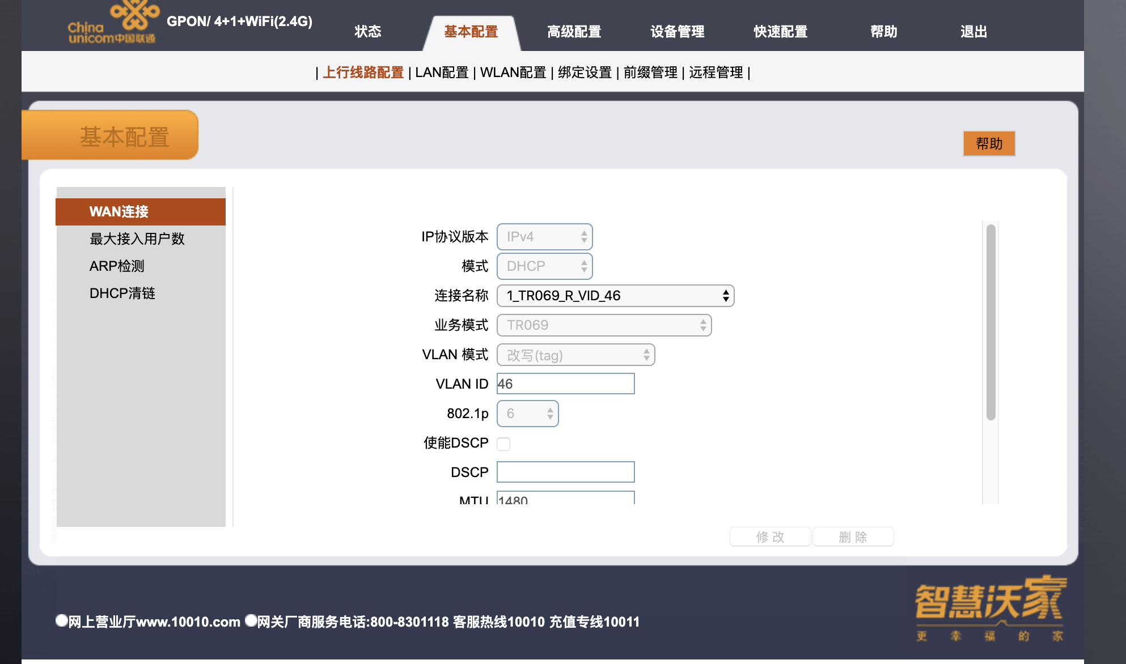This screenshot has width=1126, height=664.
Task: Click the form's vertical scrollbar
Action: coord(991,322)
